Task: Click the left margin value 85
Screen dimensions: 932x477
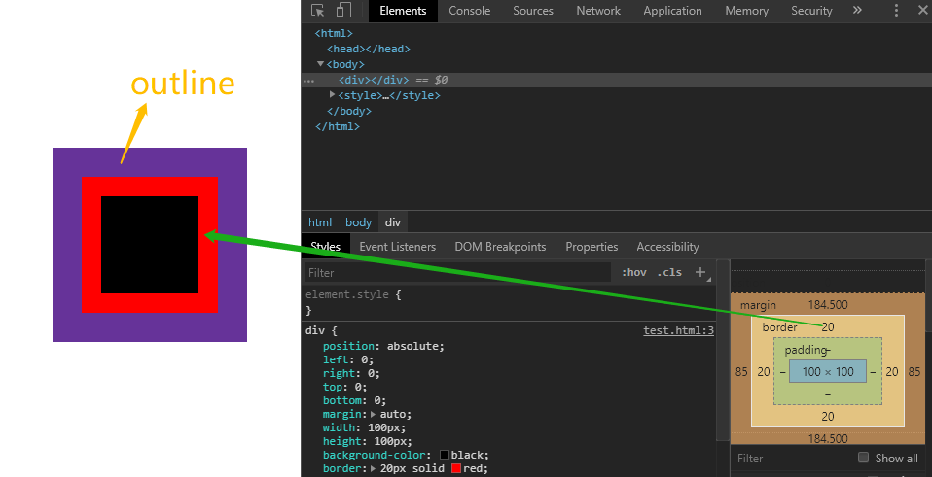Action: tap(741, 372)
